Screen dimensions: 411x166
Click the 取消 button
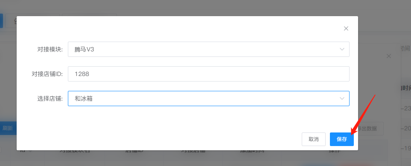pyautogui.click(x=314, y=139)
